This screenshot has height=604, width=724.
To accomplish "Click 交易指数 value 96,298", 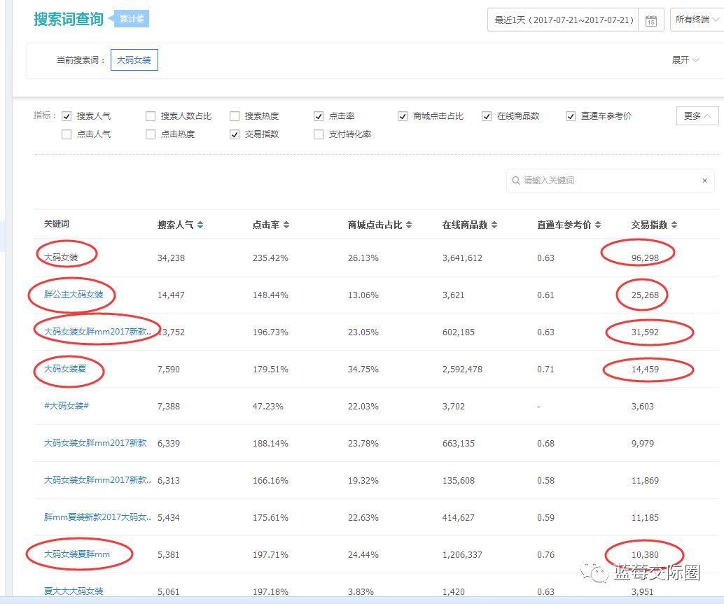I will [645, 258].
